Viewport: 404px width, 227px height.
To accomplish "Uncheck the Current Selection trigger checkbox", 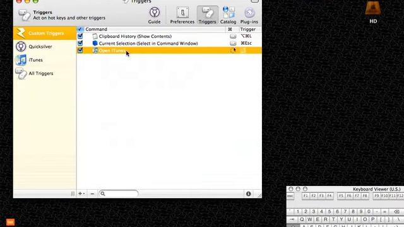I will coord(80,44).
